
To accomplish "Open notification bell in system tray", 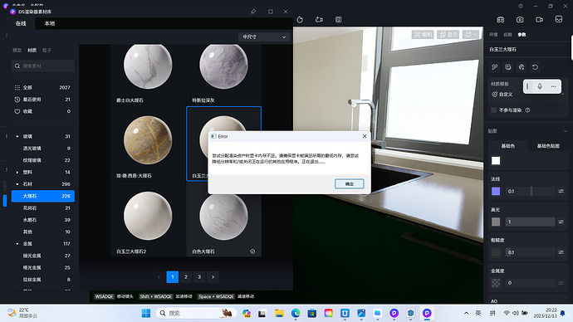I will point(563,313).
